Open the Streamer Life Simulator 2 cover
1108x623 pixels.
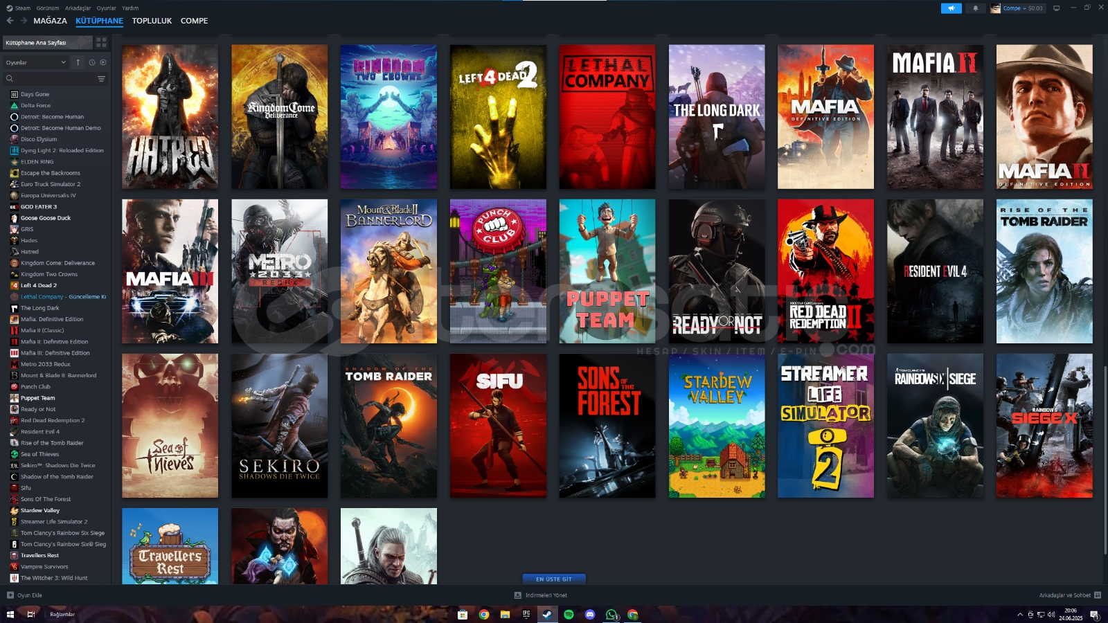825,426
